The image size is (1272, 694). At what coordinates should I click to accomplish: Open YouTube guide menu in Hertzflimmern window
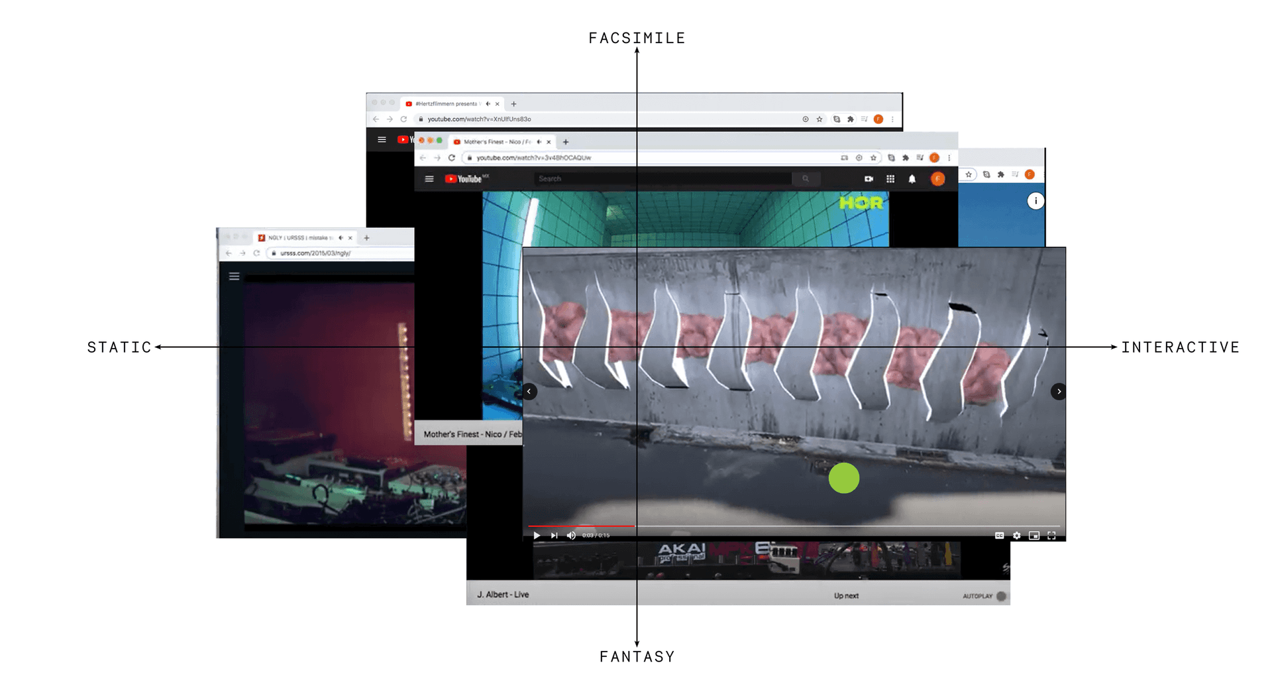click(382, 139)
